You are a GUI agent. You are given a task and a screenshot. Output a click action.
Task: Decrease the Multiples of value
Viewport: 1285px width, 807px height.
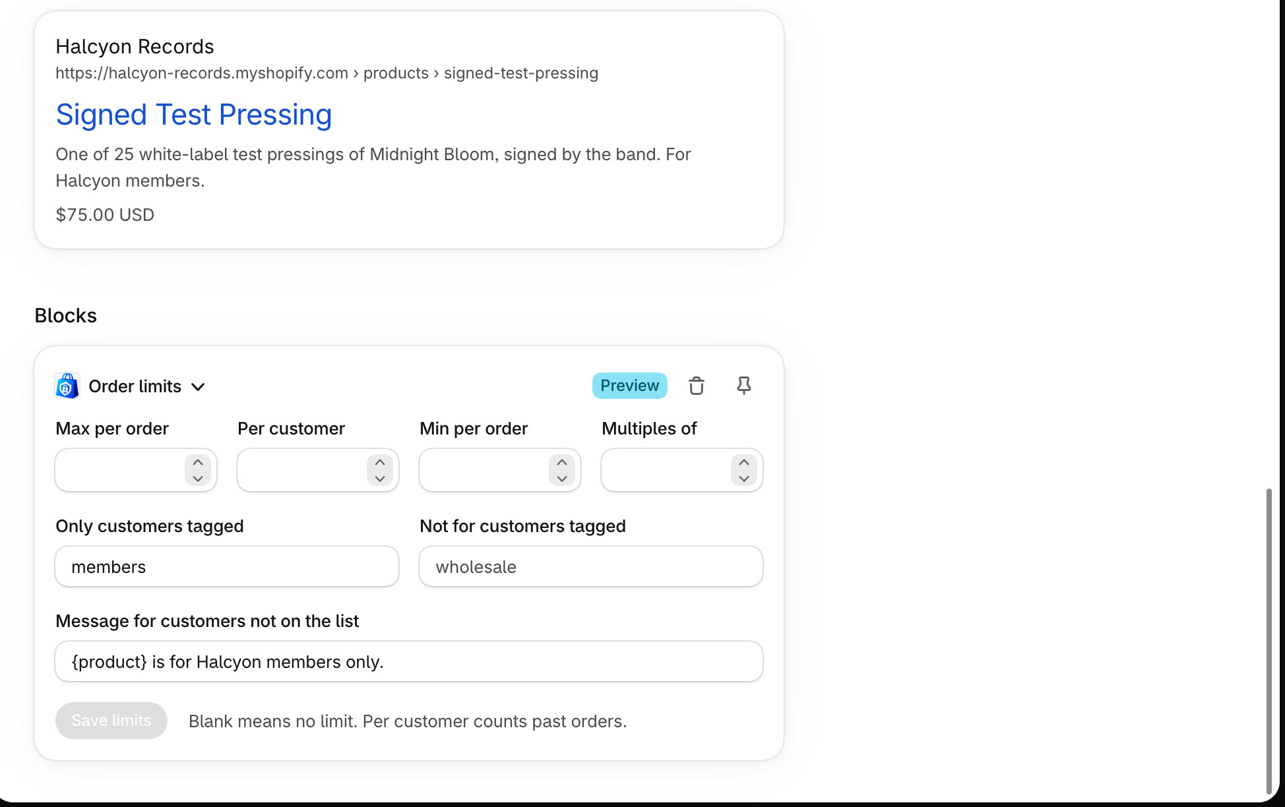(x=744, y=479)
